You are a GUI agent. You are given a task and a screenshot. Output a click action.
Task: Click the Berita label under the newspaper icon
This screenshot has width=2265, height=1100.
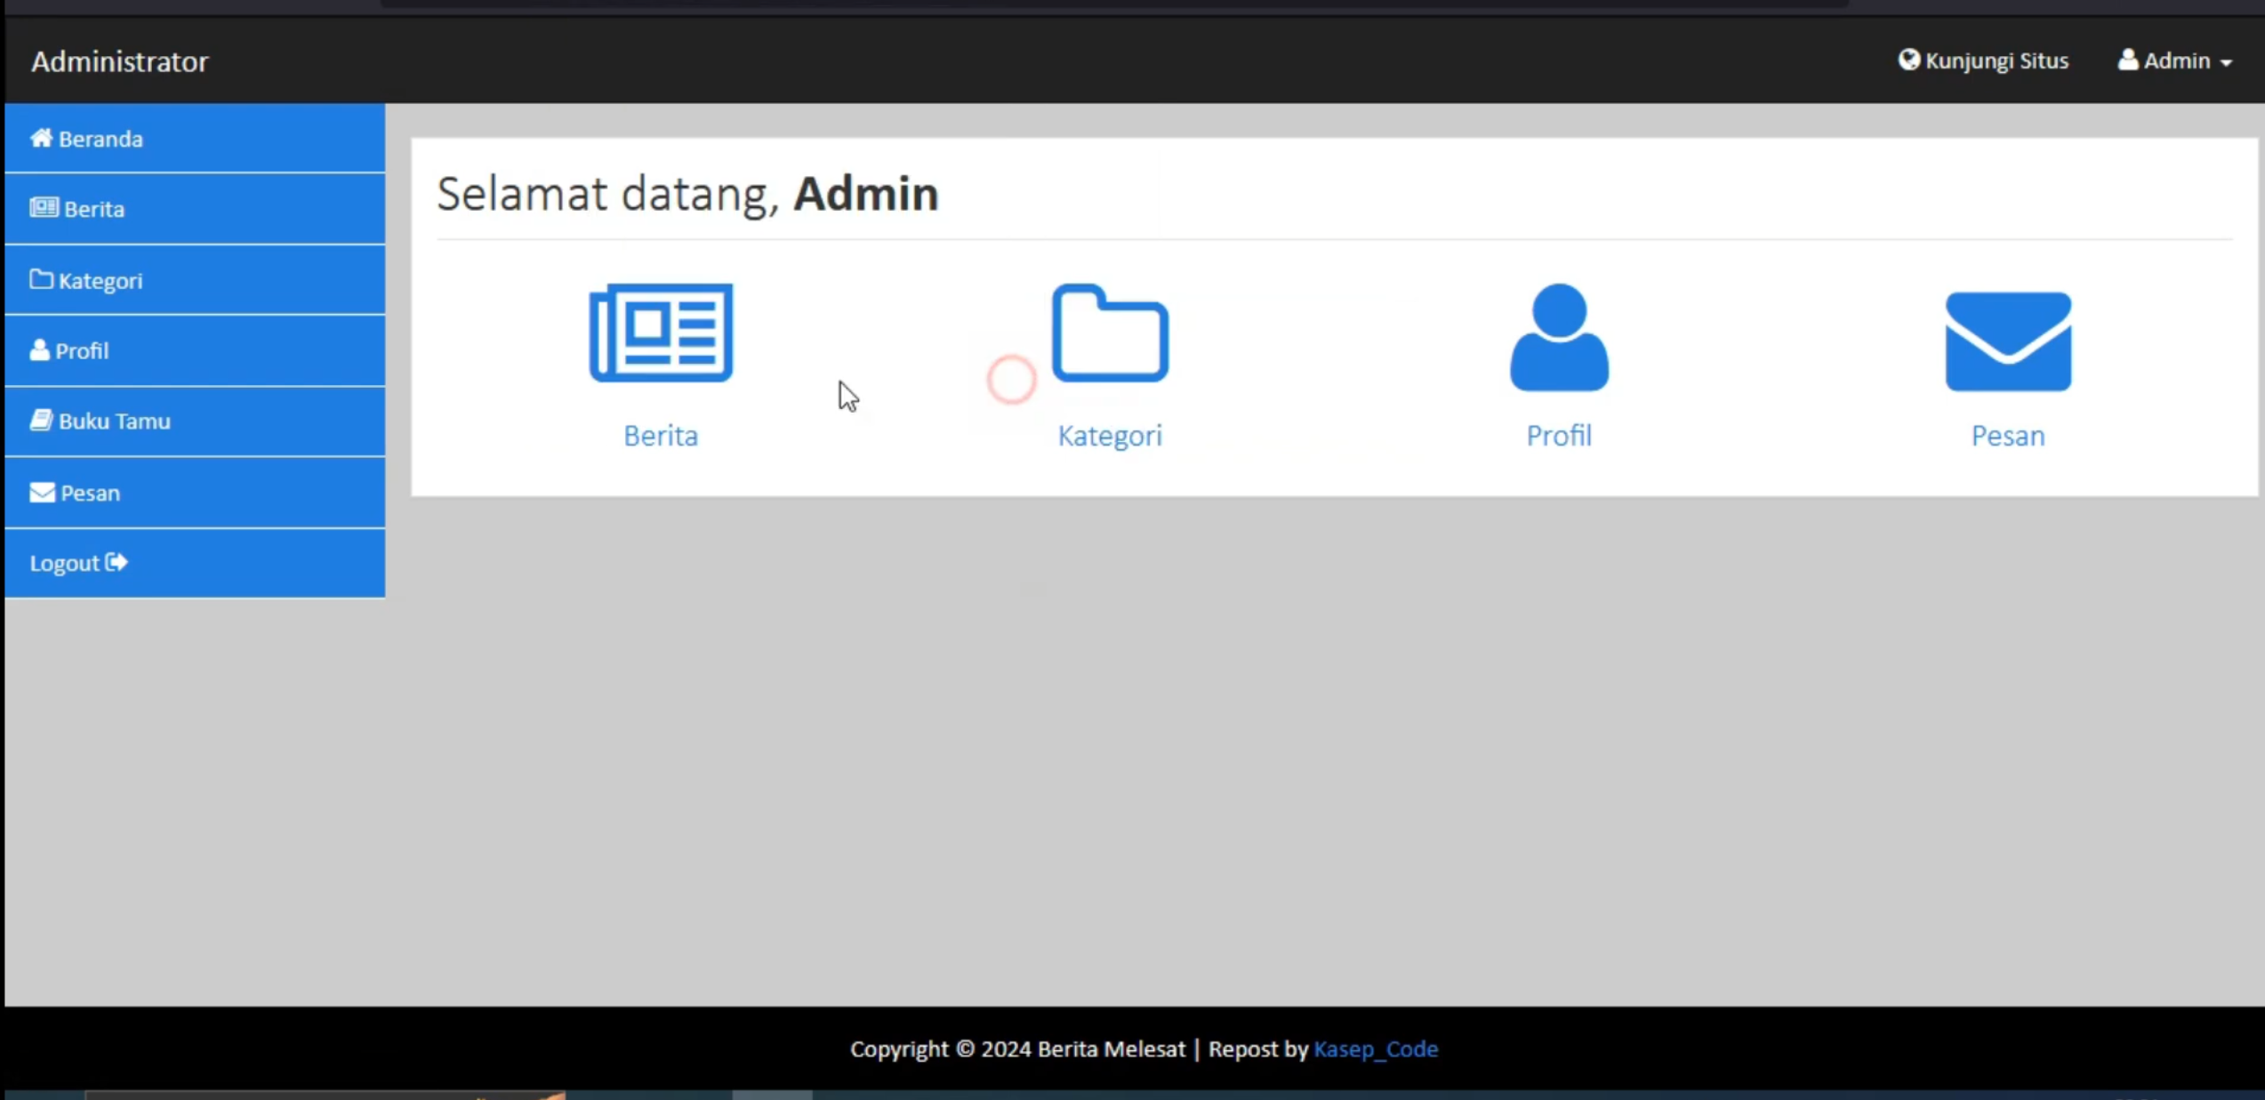click(661, 436)
